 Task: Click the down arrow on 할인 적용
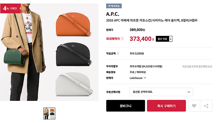point(171,39)
